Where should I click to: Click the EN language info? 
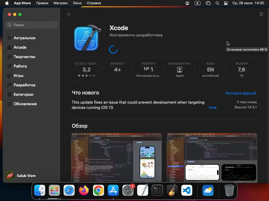click(210, 70)
